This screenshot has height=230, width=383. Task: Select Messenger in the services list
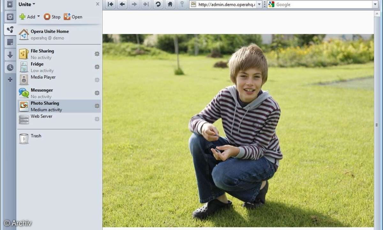pyautogui.click(x=41, y=90)
